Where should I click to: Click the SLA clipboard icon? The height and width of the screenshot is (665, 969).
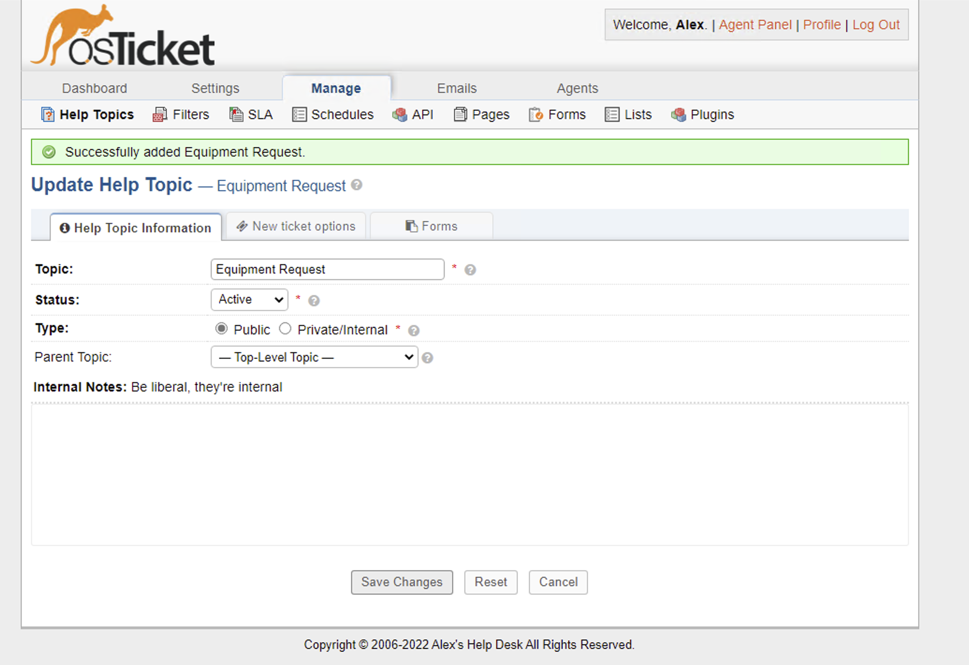(x=236, y=115)
